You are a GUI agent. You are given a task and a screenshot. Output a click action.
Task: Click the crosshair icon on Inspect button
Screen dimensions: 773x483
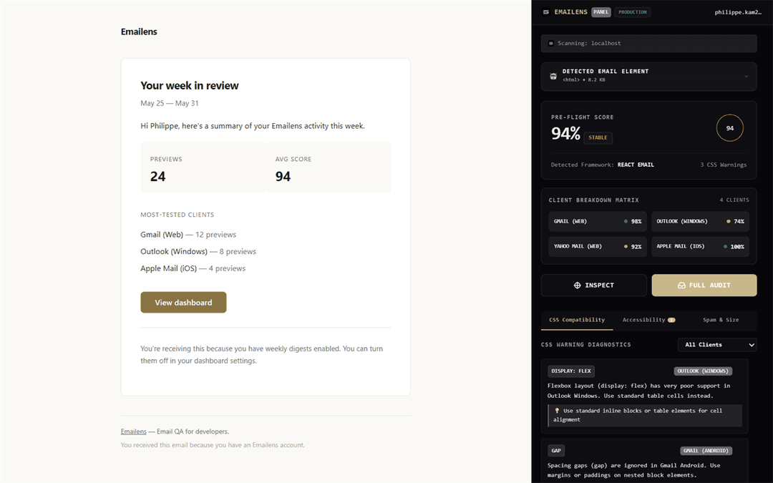point(578,286)
